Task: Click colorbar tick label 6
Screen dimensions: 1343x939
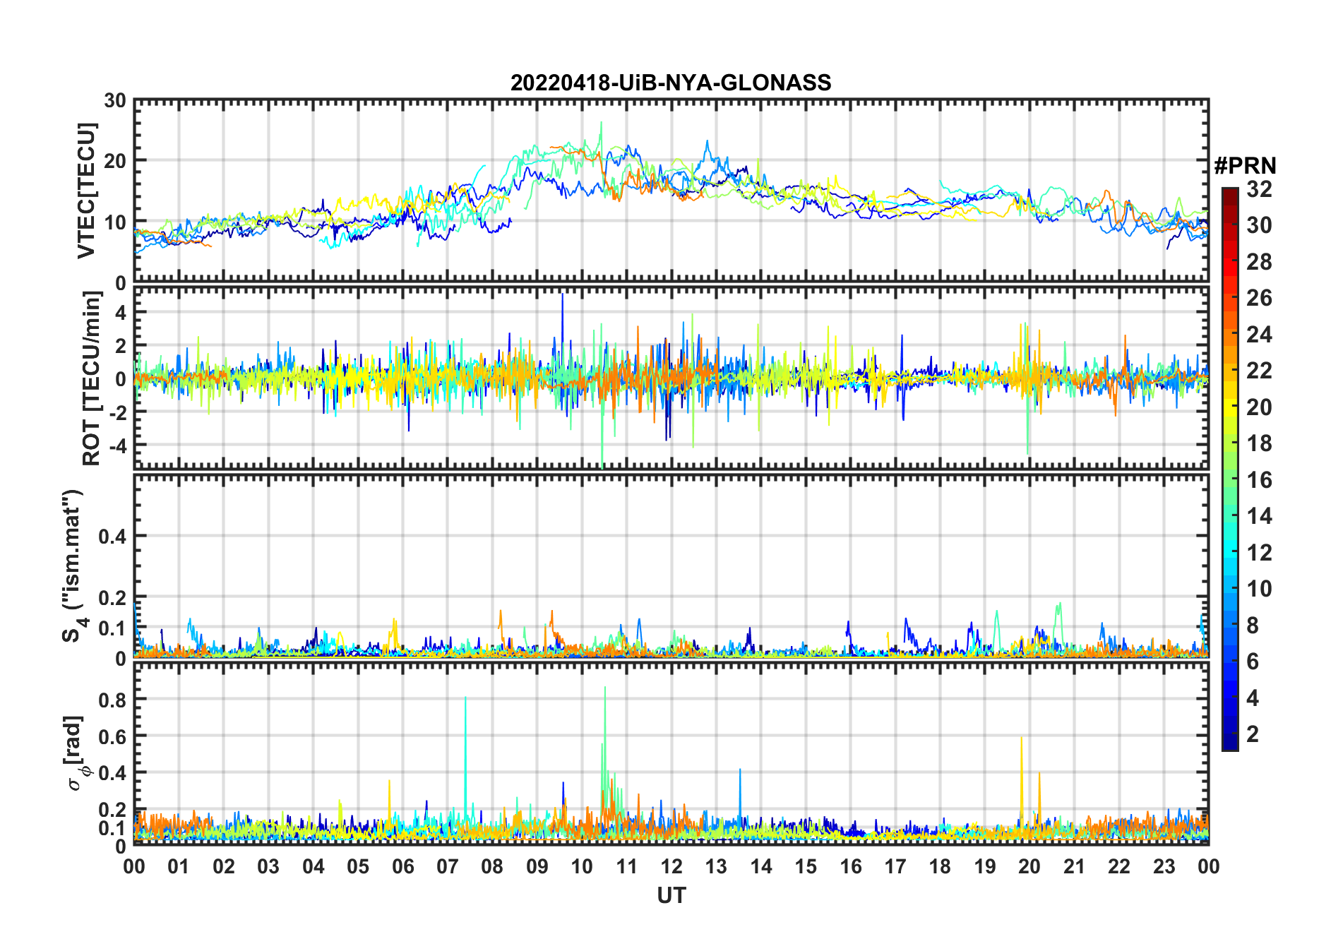Action: point(1253,662)
